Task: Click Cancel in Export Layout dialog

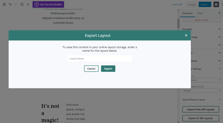Action: click(91, 69)
